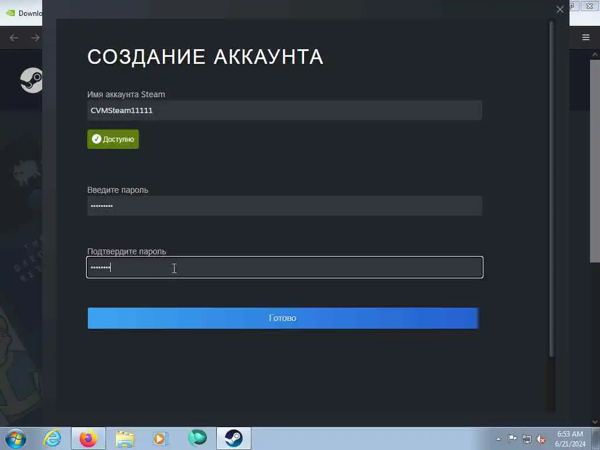Click the background window restore button
This screenshot has height=450, width=600.
click(x=573, y=6)
